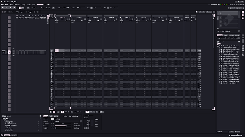Show the sample FX column toggle
Viewport: 245px width, 137px height.
[97, 112]
